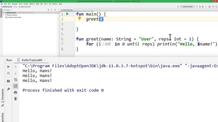The width and height of the screenshot is (218, 122).
Task: Pin the Run tab with the pin icon
Action: [8, 89]
